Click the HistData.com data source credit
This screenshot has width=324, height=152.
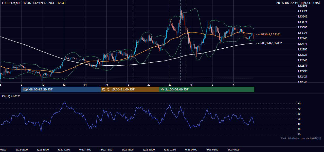click(x=301, y=138)
